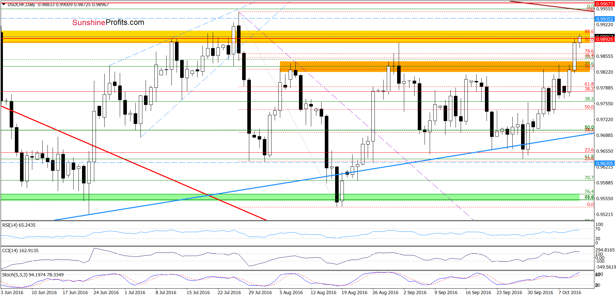Click the -349.5619 CCI scale value
The image size is (616, 297).
coord(605,267)
